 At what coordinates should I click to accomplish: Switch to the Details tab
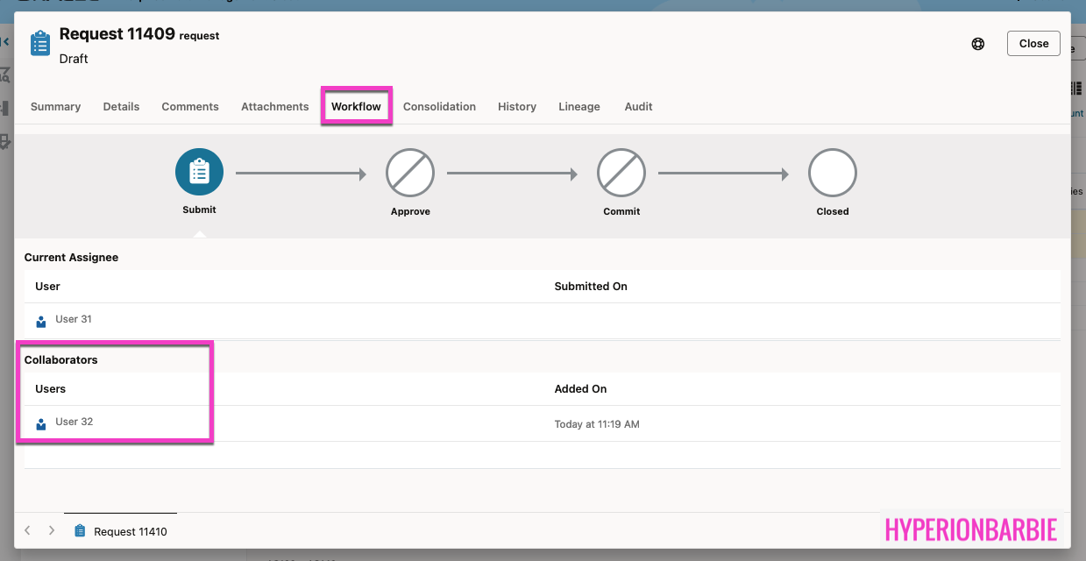121,107
